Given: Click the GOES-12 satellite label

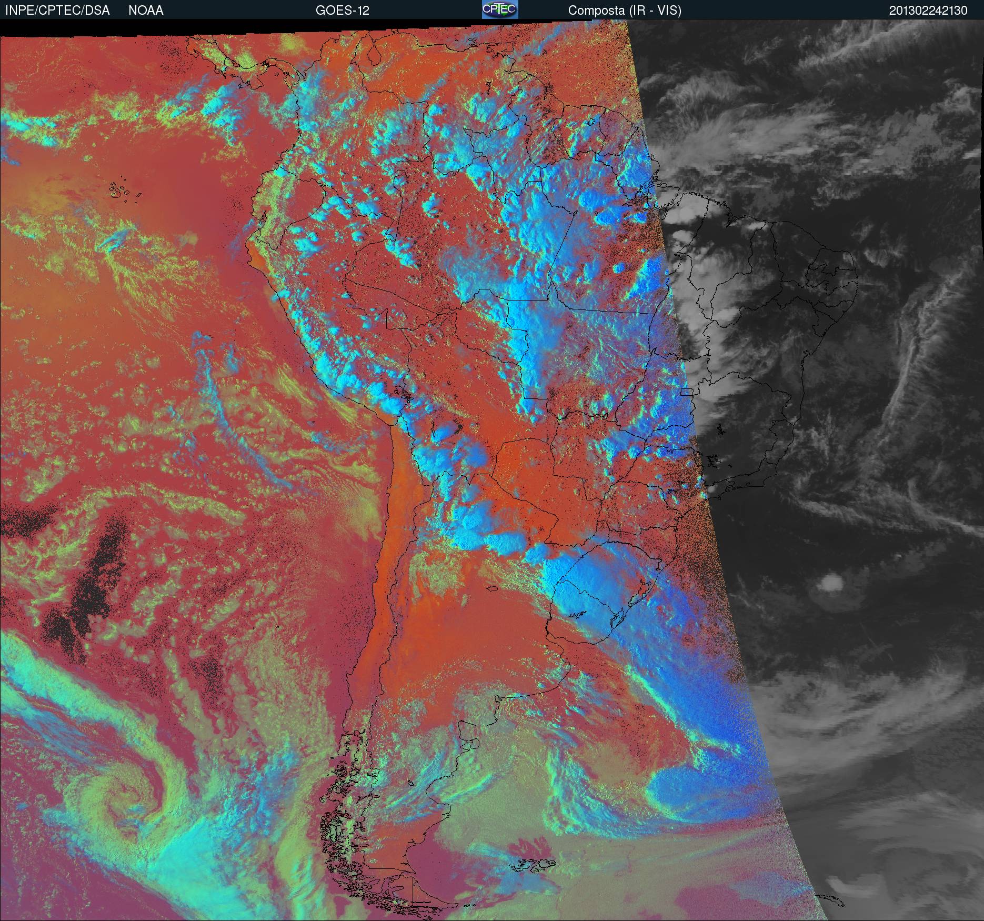Looking at the screenshot, I should tap(343, 11).
